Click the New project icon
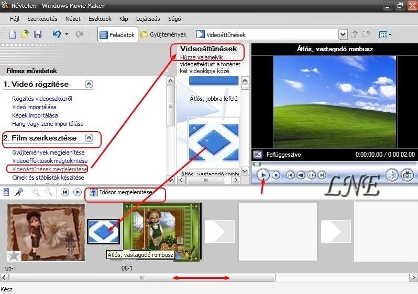This screenshot has height=294, width=418. [13, 34]
